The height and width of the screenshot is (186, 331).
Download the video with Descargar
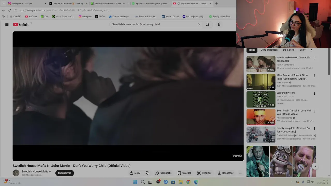click(x=225, y=173)
